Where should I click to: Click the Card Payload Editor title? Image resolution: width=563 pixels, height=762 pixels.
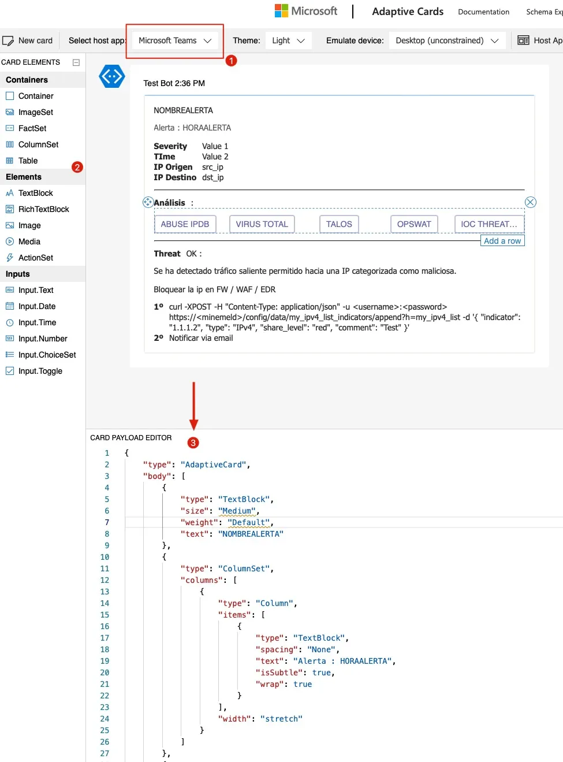click(x=131, y=438)
